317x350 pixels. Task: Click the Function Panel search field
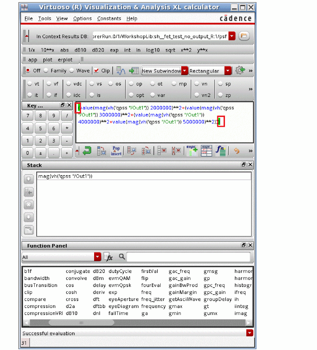click(188, 257)
